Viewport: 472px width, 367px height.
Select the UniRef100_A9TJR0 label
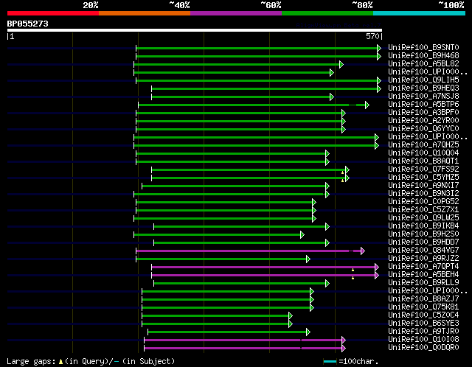click(x=423, y=332)
